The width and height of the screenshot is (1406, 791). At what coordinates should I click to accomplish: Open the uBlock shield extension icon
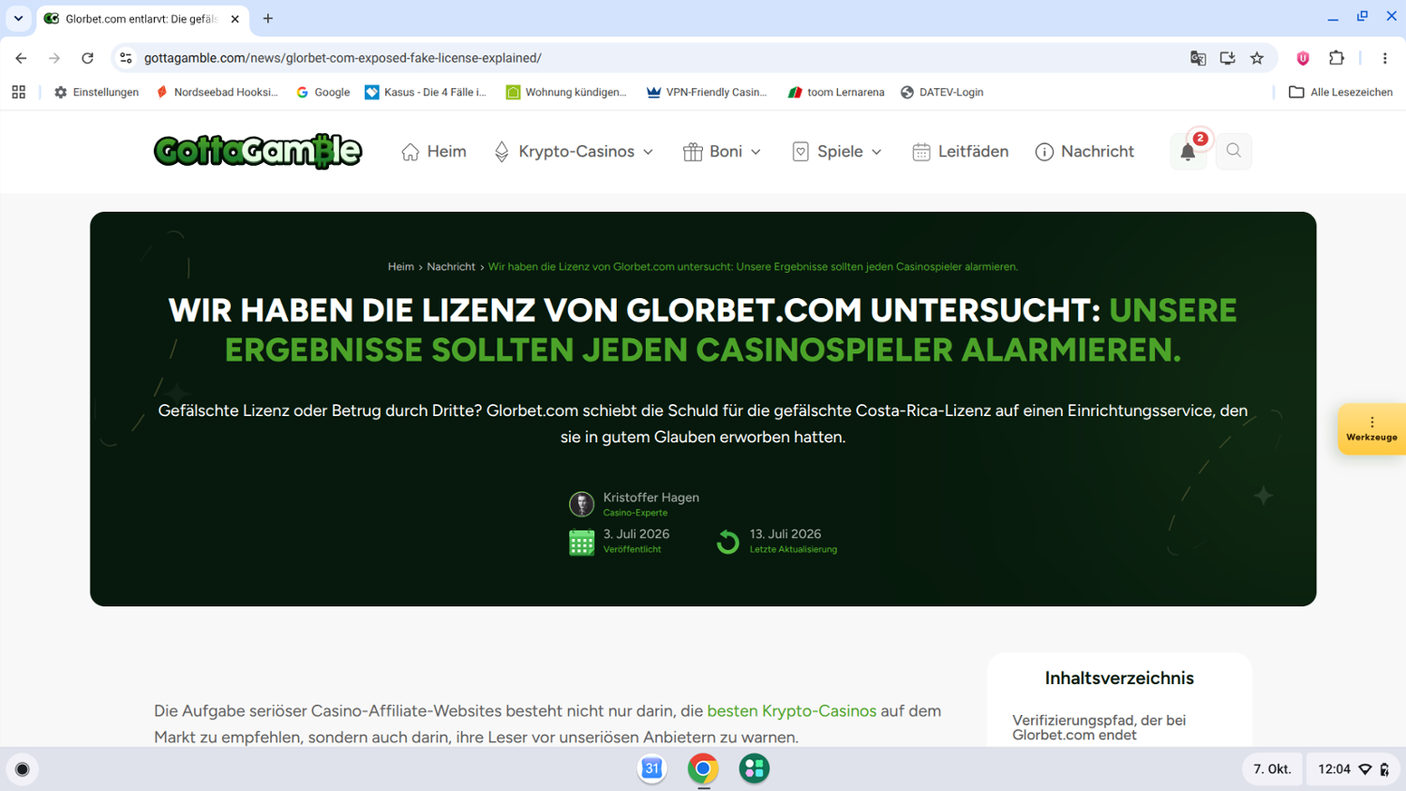[1303, 58]
